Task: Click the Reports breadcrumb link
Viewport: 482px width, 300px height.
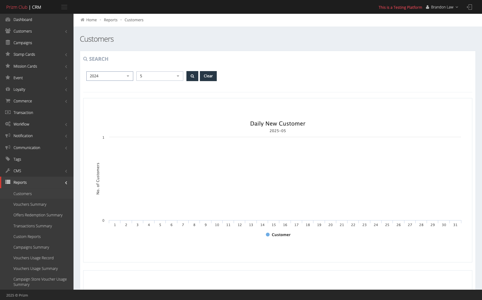Action: point(111,20)
